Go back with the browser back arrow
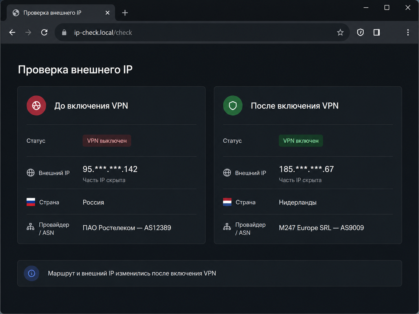 tap(12, 32)
